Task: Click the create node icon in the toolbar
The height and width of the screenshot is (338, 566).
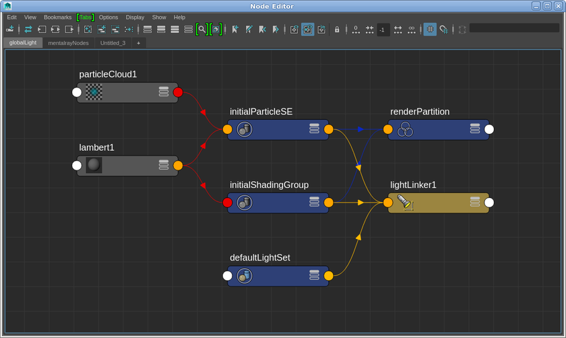Action: (10, 30)
